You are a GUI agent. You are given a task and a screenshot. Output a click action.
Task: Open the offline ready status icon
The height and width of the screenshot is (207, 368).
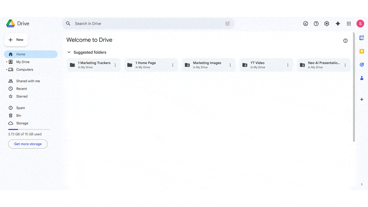(x=306, y=24)
